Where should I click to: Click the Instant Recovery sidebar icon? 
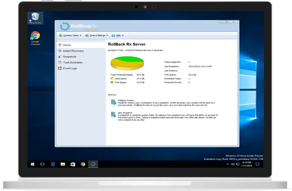click(x=60, y=51)
